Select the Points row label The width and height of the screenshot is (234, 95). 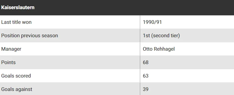[x=8, y=62]
